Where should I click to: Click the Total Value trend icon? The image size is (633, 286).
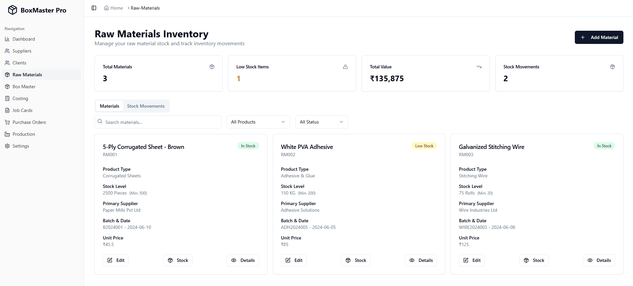pyautogui.click(x=479, y=67)
